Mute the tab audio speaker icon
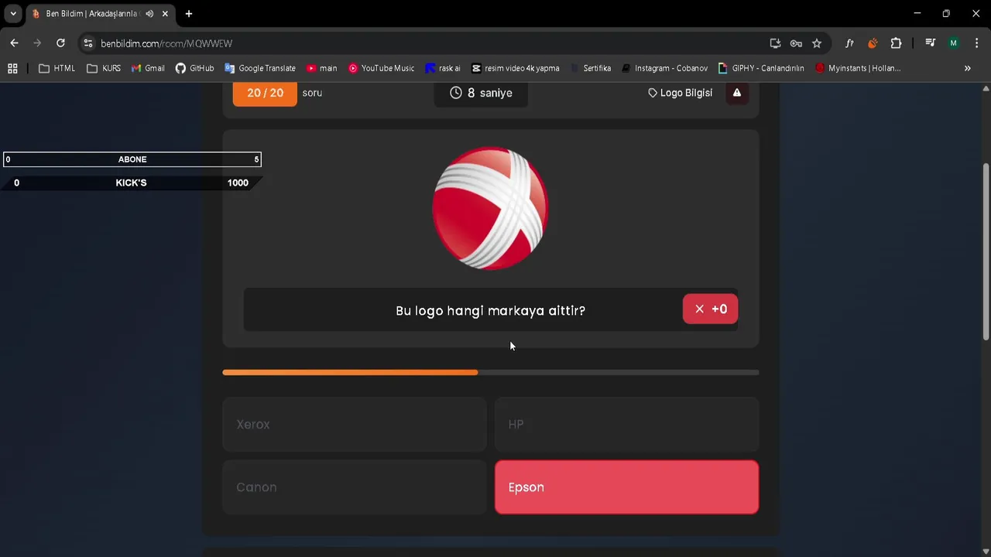This screenshot has width=991, height=557. point(149,14)
